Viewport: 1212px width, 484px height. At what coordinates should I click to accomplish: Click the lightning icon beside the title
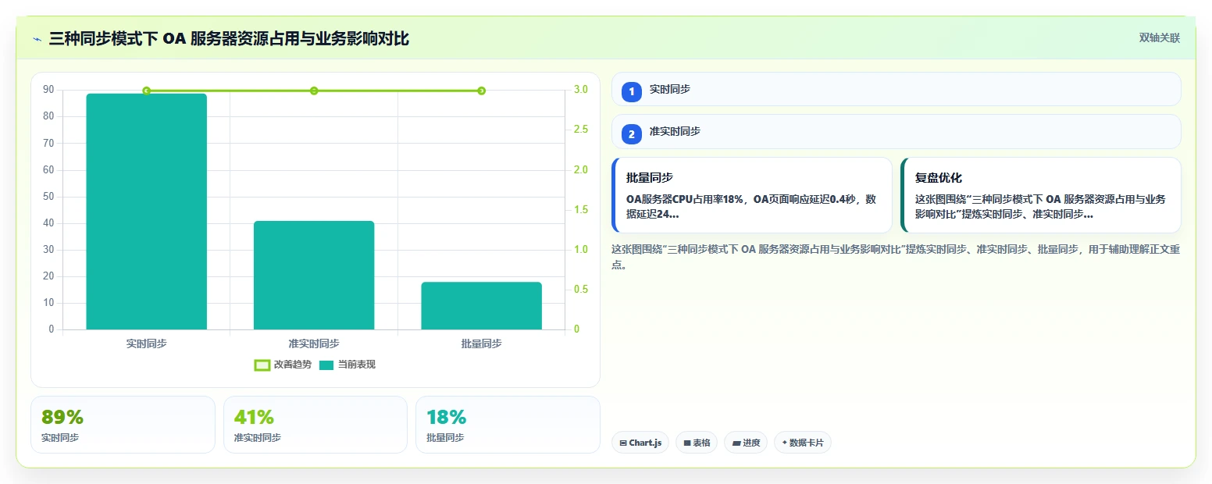tap(37, 39)
